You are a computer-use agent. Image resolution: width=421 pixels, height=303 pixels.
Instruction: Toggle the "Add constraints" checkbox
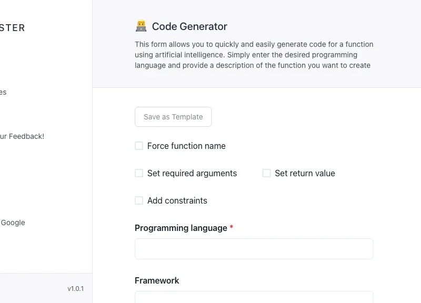pos(139,200)
